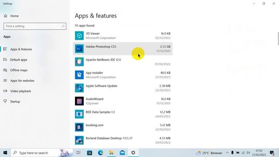This screenshot has height=157, width=279.
Task: Click the App Installer icon
Action: pyautogui.click(x=79, y=75)
